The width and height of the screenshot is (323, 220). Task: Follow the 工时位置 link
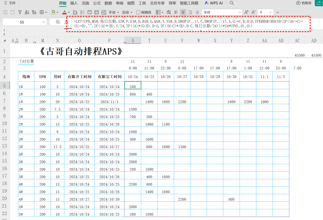[x=26, y=62]
